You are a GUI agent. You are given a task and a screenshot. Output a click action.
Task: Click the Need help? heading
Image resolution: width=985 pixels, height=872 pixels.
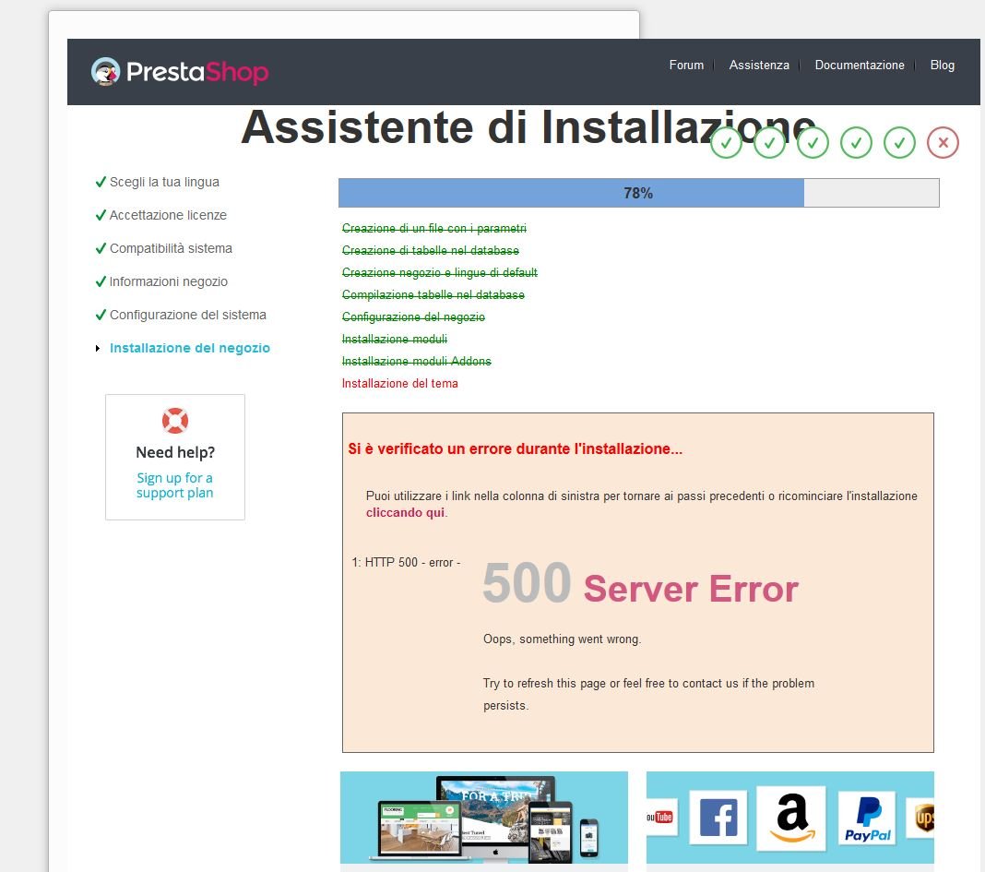coord(175,453)
